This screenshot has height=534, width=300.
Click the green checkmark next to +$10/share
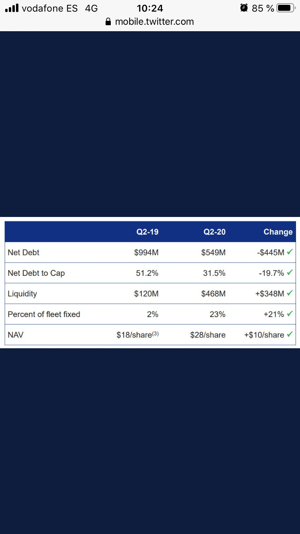pos(290,334)
